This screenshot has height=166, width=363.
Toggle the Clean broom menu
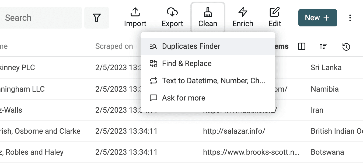[x=208, y=18]
